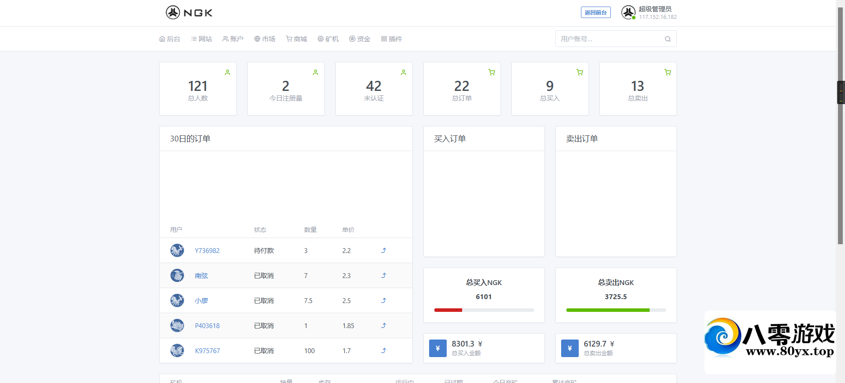Viewport: 845px width, 383px height.
Task: Open the 账户 menu
Action: [233, 39]
